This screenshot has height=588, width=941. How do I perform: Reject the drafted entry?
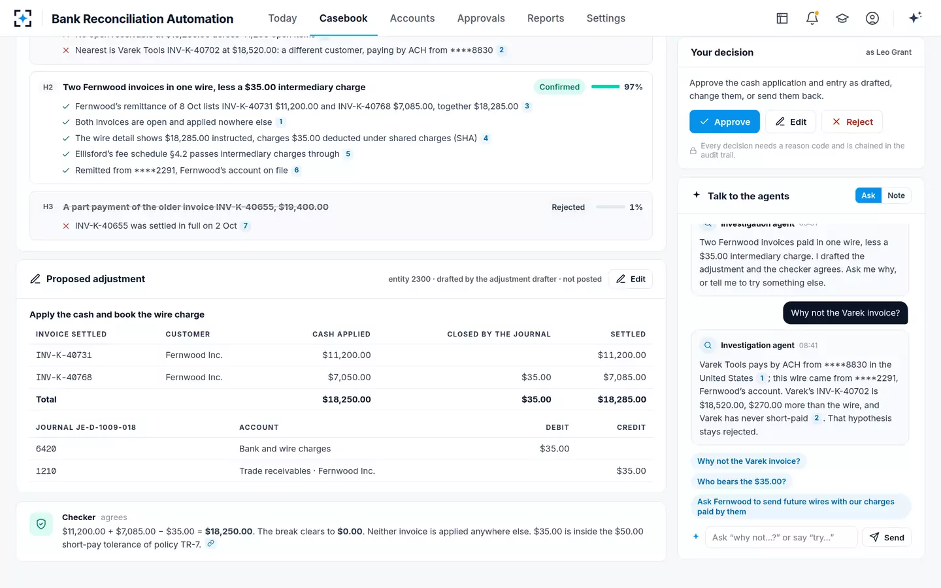pyautogui.click(x=852, y=122)
